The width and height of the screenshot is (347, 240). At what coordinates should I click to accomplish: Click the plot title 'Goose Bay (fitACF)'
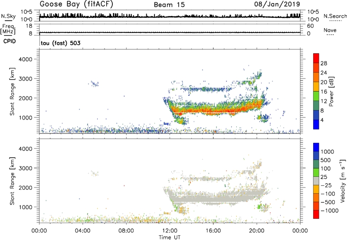76,4
